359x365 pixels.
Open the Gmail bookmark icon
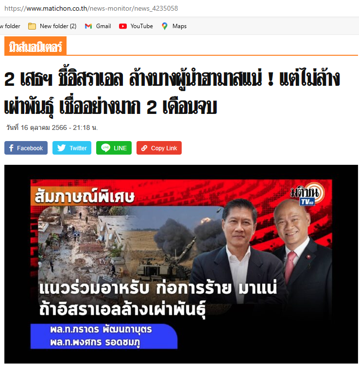point(88,26)
